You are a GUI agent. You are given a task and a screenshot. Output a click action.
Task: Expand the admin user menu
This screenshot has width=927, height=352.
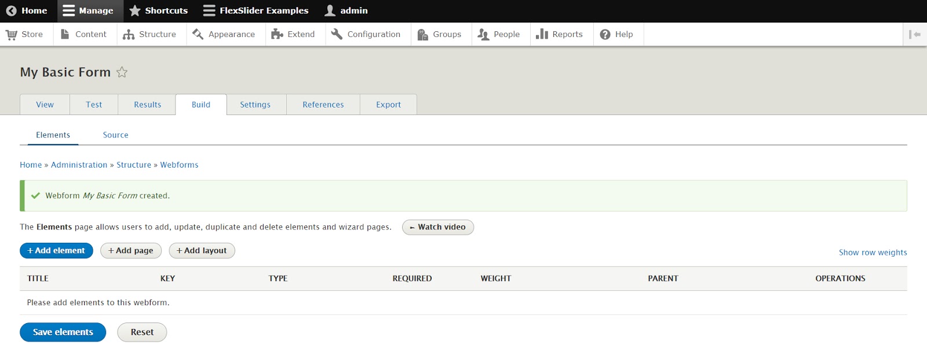pos(346,11)
